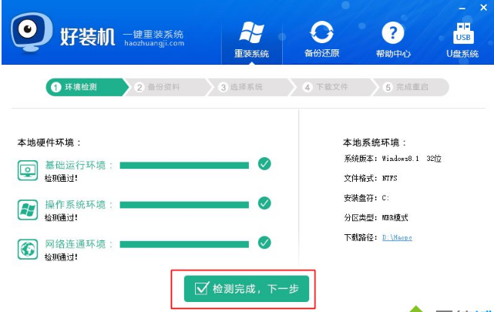Click the 基础运行环境 monitor icon
The image size is (494, 312).
(x=28, y=170)
